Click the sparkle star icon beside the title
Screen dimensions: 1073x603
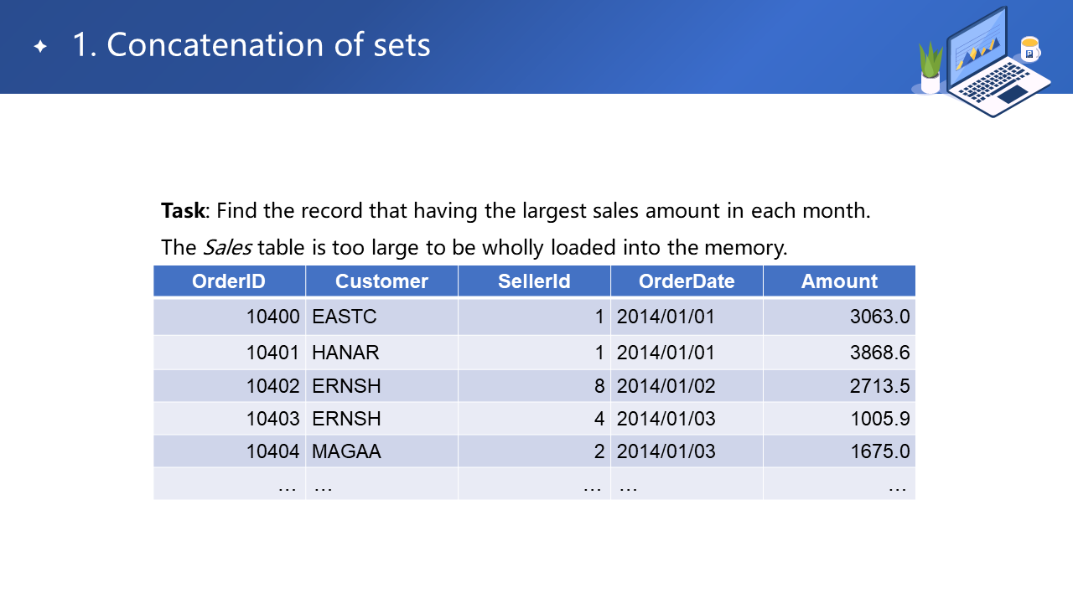point(40,46)
